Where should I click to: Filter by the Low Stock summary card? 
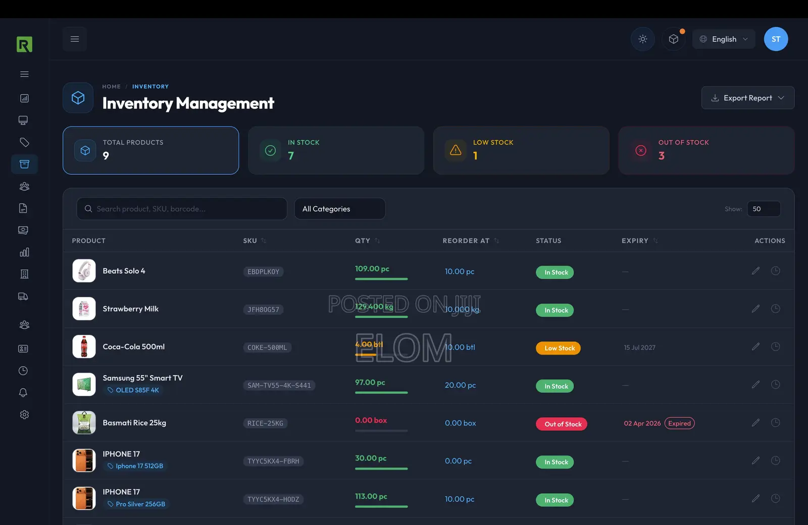[521, 150]
